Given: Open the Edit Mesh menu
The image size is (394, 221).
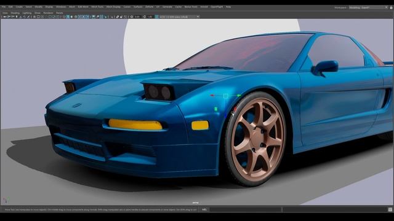Looking at the screenshot, I should (83, 7).
